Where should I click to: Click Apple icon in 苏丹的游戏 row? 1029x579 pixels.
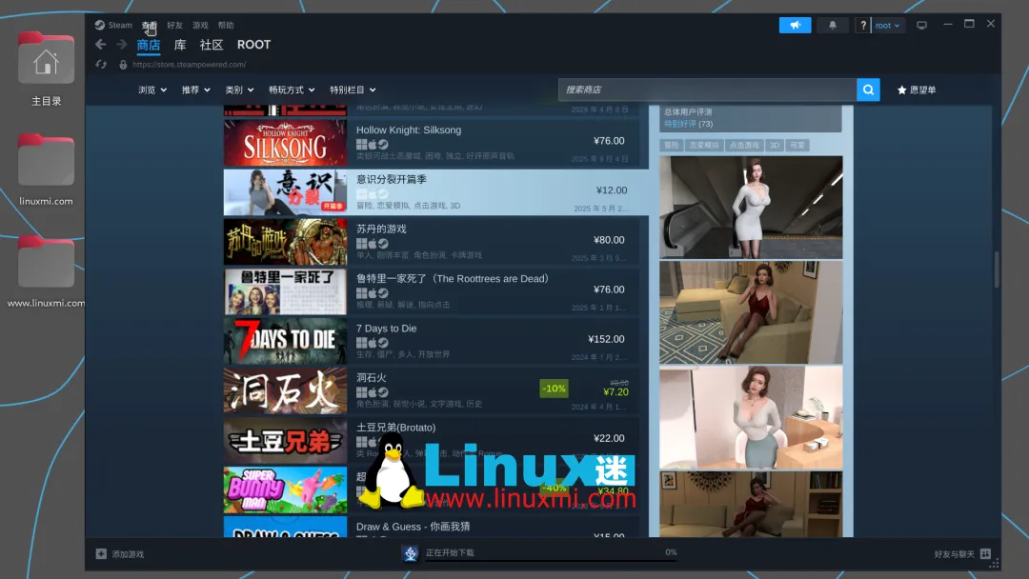[x=373, y=243]
